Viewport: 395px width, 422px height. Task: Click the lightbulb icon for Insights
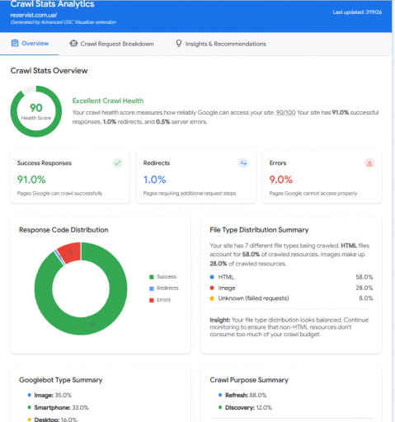(x=179, y=44)
